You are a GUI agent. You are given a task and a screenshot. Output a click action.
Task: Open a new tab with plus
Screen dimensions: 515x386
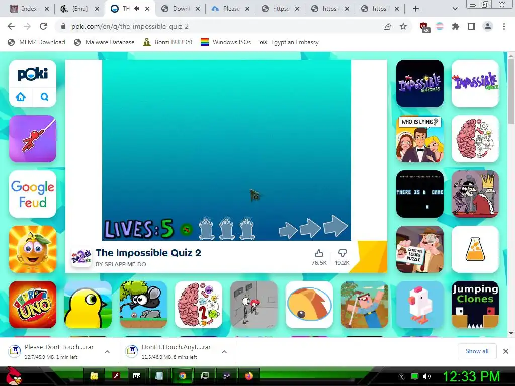coord(416,9)
